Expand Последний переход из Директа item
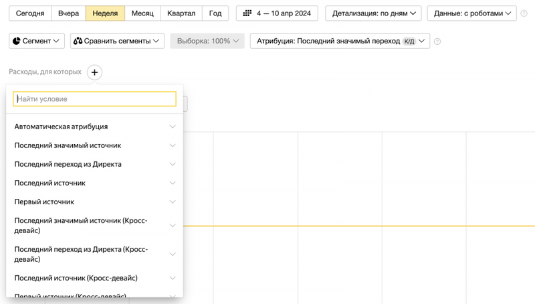535x304 pixels. (x=94, y=164)
